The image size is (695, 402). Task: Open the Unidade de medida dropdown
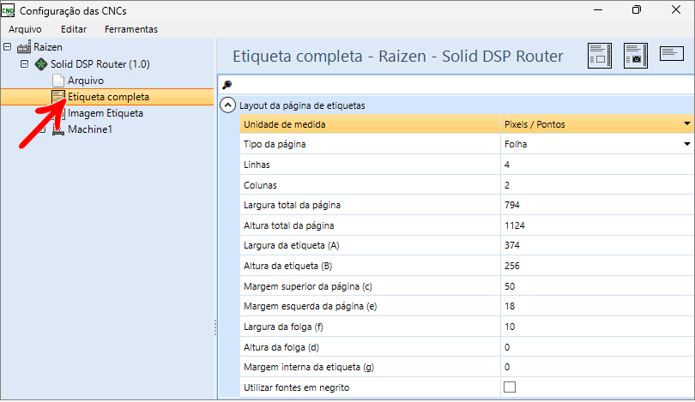(686, 124)
